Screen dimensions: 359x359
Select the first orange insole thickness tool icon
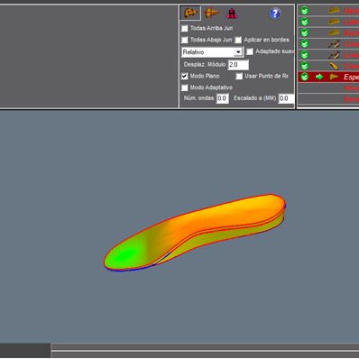tap(190, 13)
